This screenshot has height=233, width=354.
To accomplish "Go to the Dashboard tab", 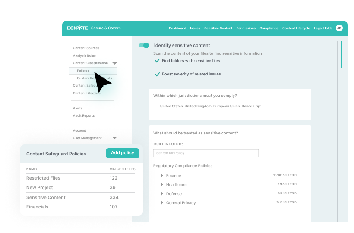I will point(177,28).
